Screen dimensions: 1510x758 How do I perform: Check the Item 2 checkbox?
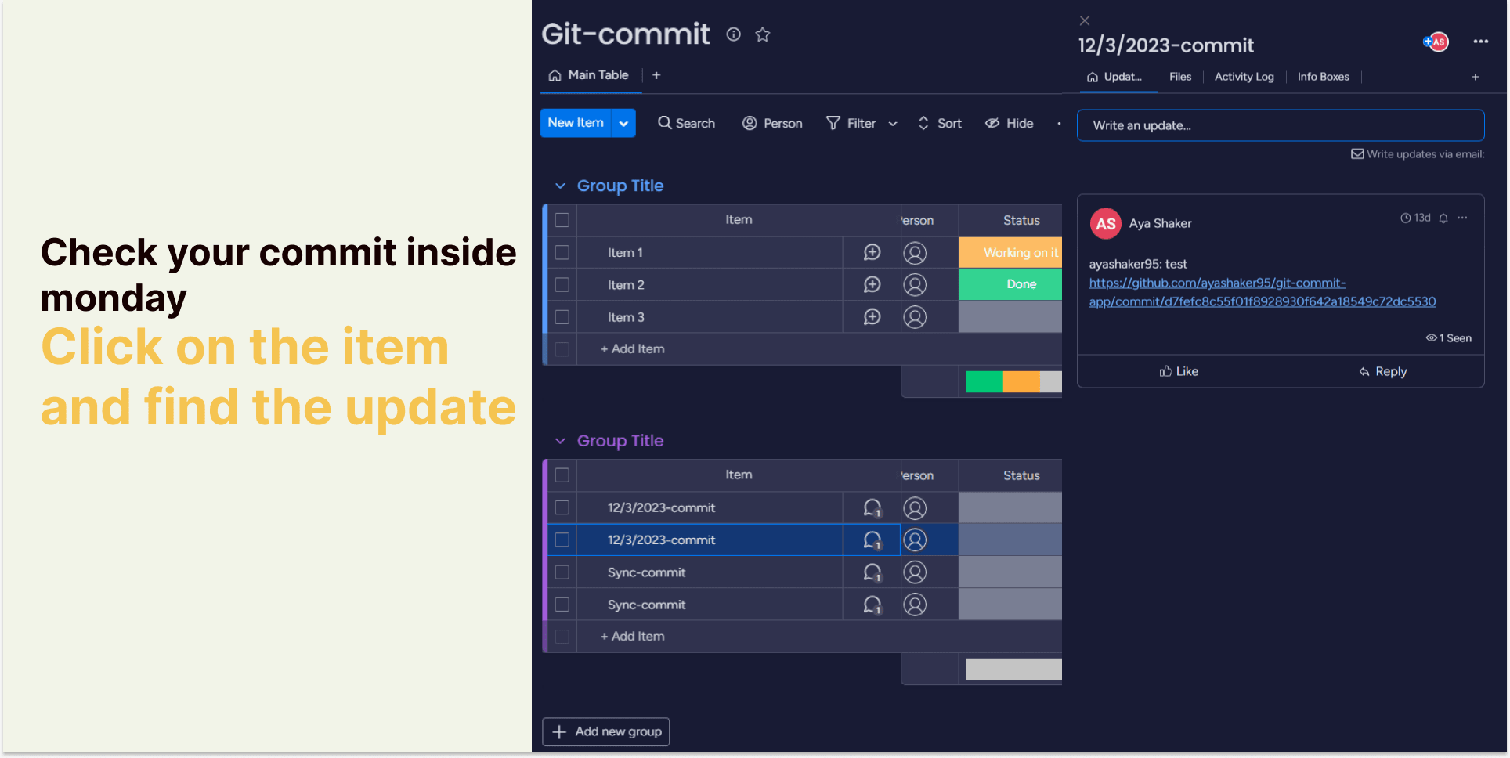tap(562, 284)
